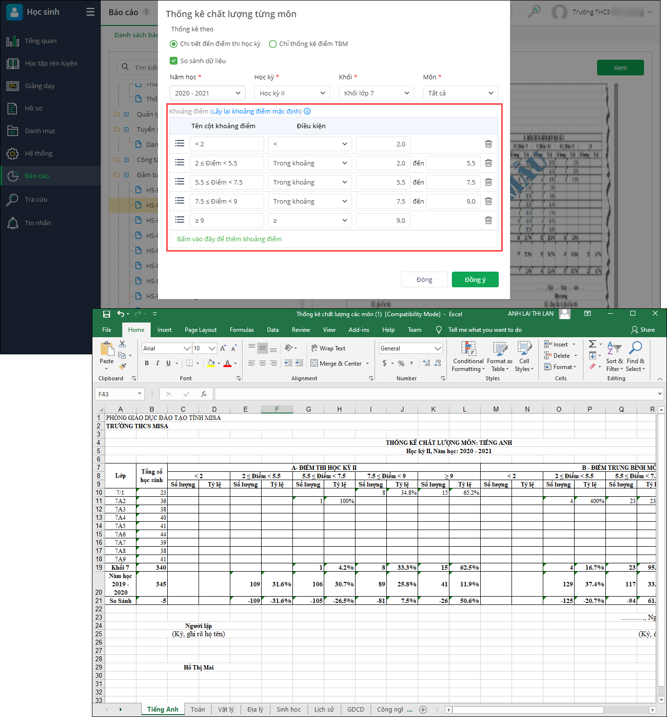
Task: Open the 'Toán' worksheet tab
Action: [x=198, y=709]
